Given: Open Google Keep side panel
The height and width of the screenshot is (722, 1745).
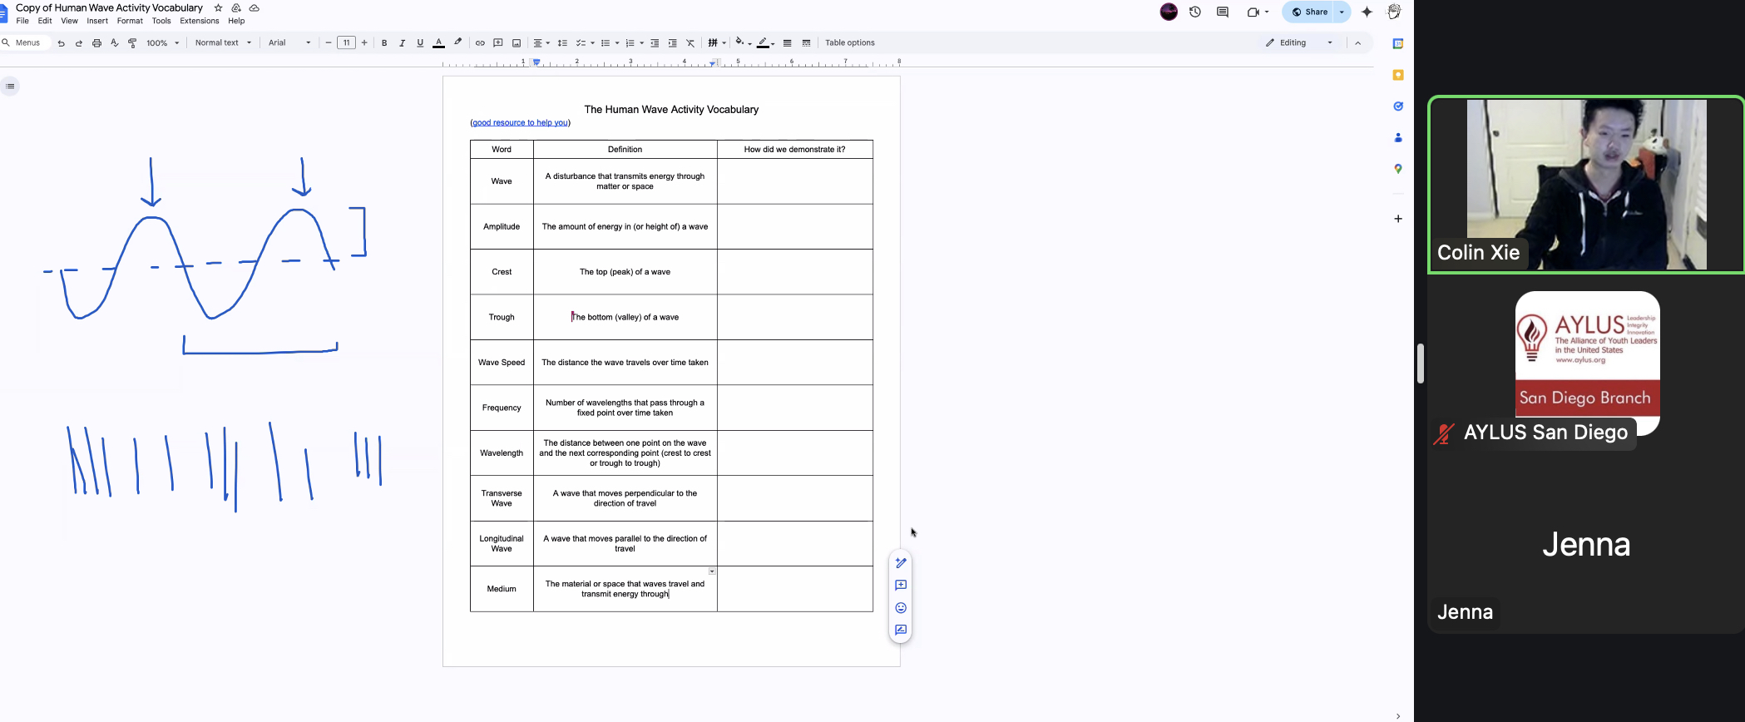Looking at the screenshot, I should pos(1398,75).
